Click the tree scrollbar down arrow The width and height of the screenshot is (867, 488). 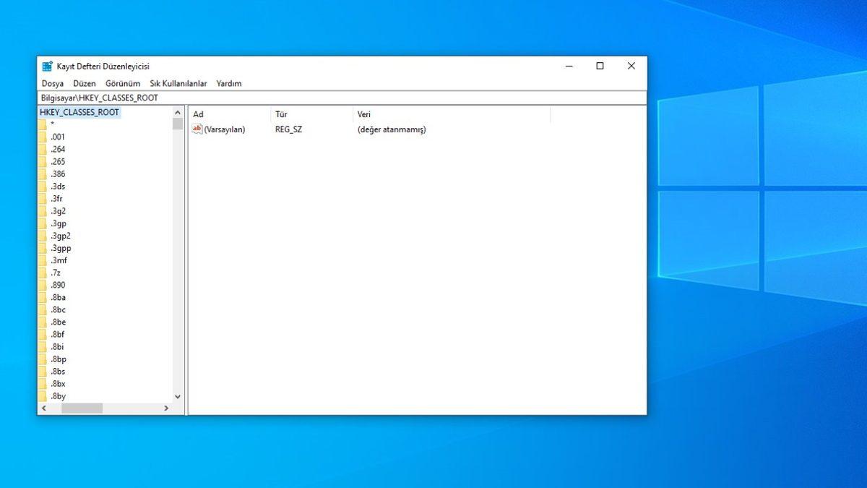pyautogui.click(x=178, y=396)
